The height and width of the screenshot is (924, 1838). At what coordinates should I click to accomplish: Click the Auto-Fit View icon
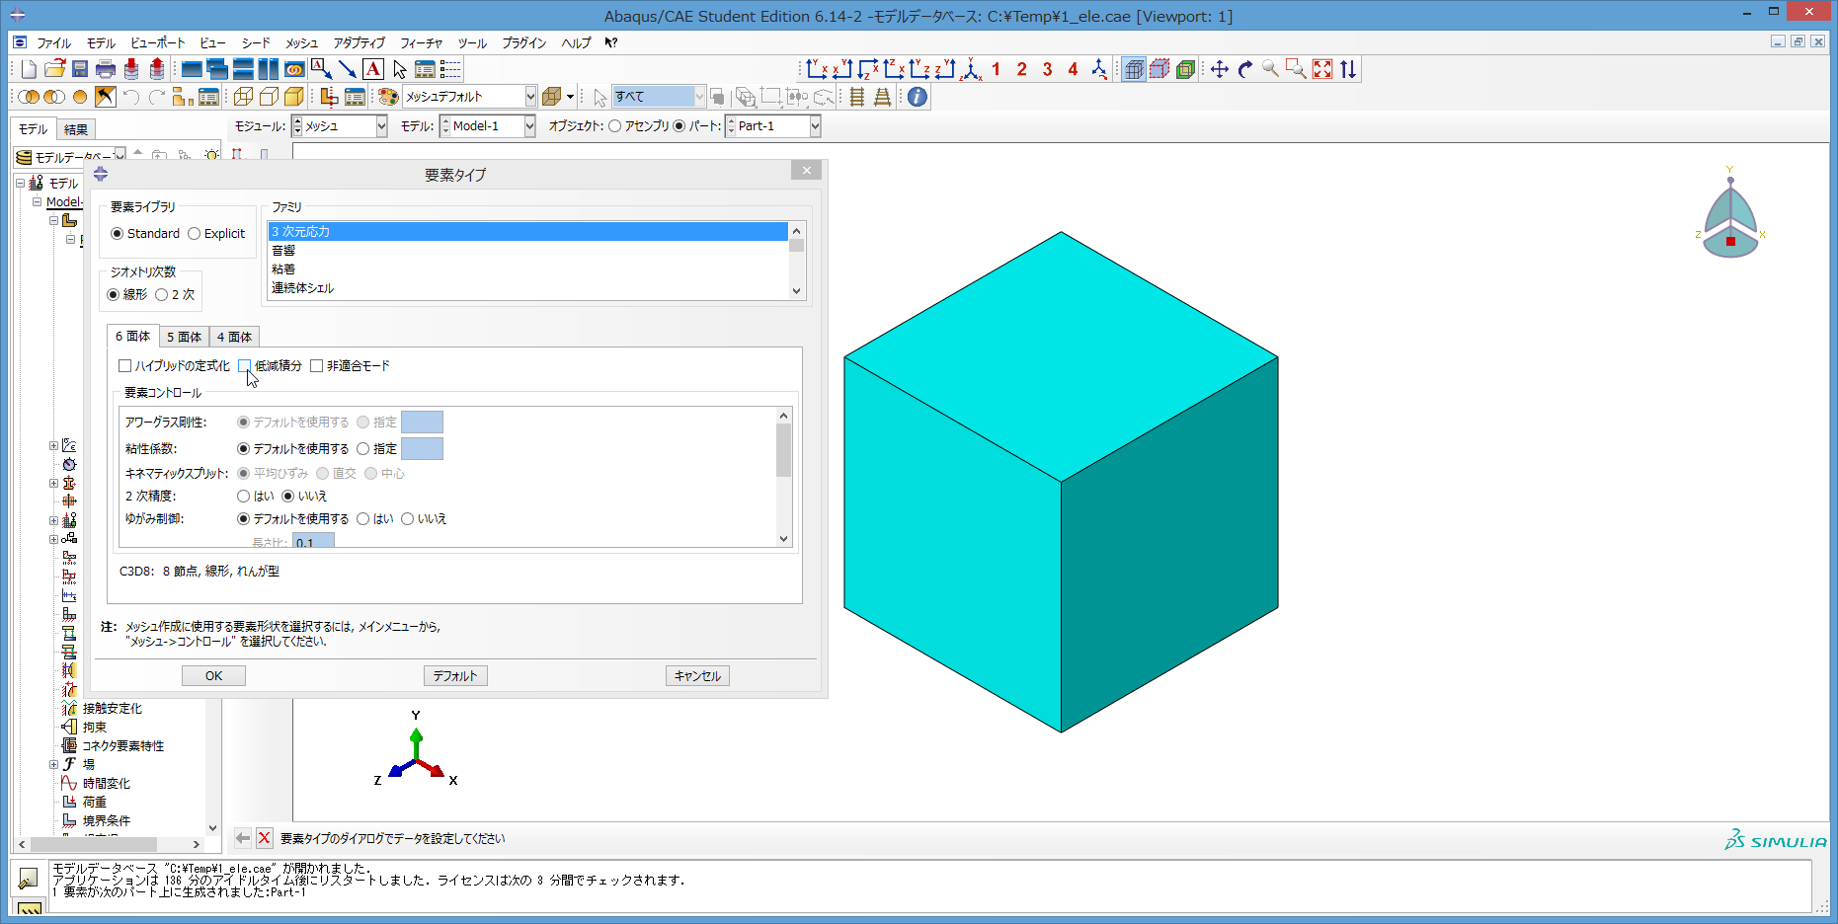point(1322,69)
